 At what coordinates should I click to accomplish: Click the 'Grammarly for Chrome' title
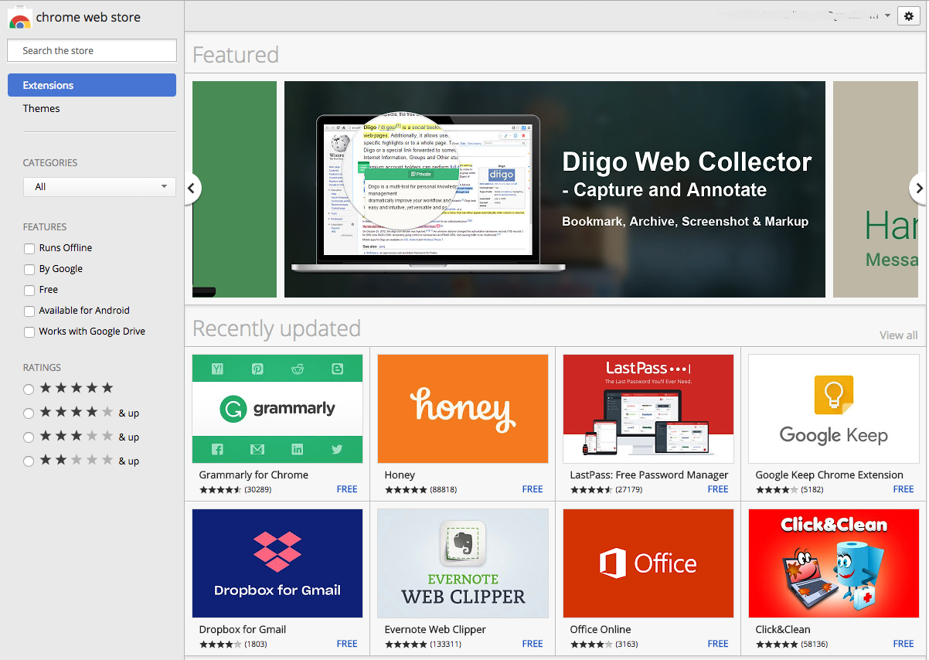coord(254,475)
